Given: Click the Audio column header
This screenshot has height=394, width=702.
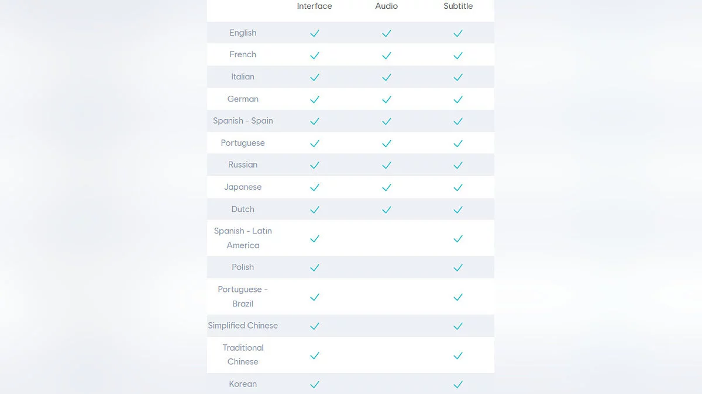Looking at the screenshot, I should [386, 6].
